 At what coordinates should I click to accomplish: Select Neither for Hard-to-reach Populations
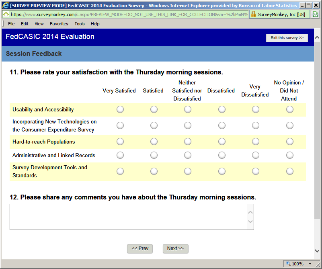(x=187, y=142)
